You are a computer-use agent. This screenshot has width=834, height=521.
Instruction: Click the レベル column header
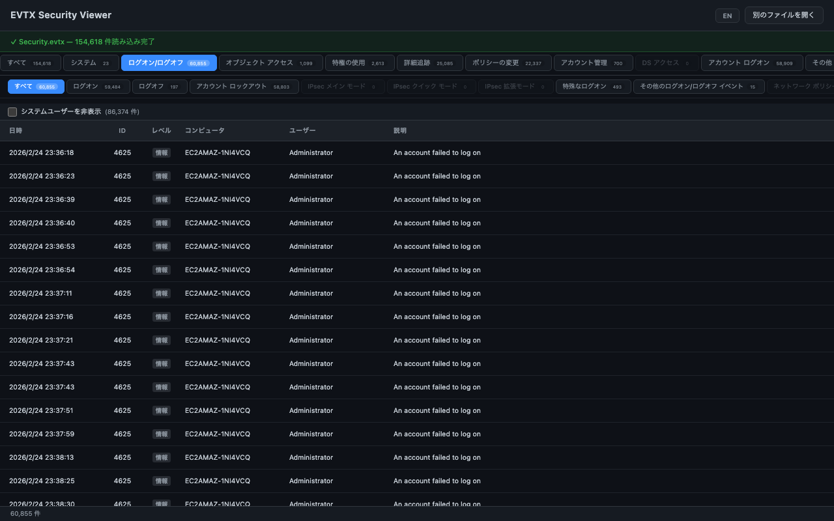click(162, 131)
